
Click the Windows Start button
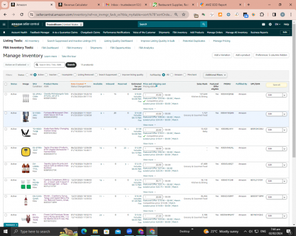(x=5, y=231)
